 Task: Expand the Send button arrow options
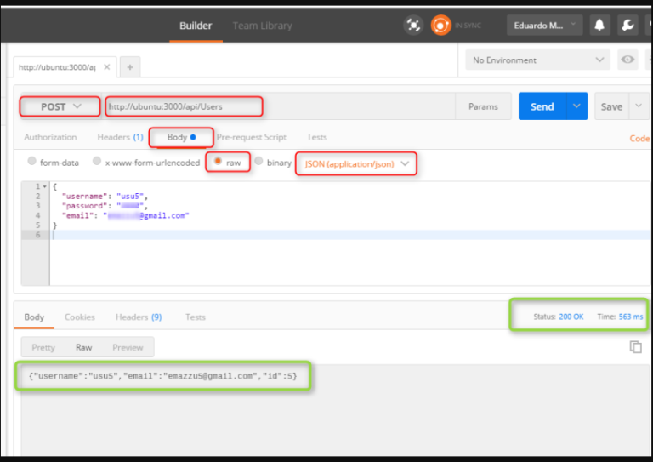coord(576,106)
